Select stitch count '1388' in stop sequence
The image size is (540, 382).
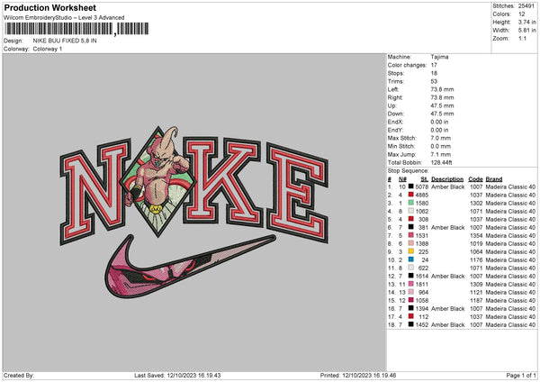click(422, 243)
